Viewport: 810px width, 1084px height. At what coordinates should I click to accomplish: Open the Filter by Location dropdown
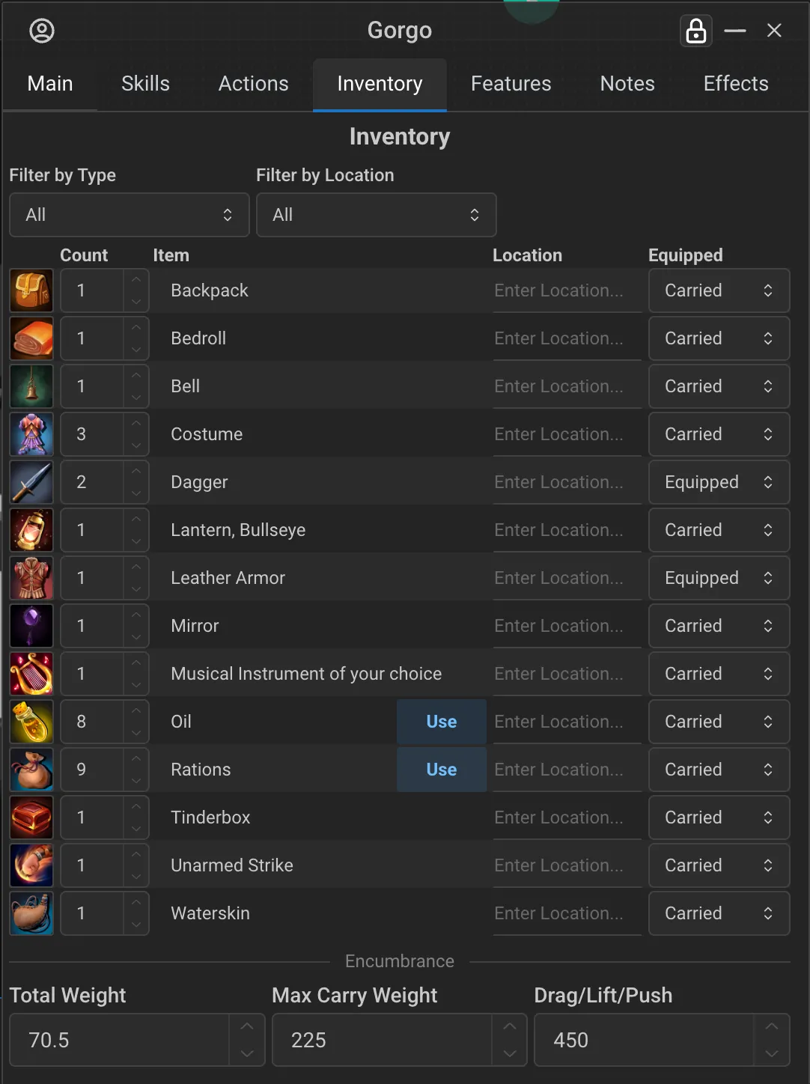coord(376,215)
